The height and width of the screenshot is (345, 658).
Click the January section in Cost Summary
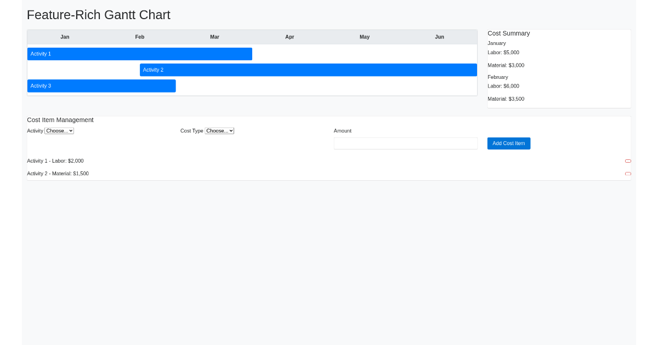point(496,43)
